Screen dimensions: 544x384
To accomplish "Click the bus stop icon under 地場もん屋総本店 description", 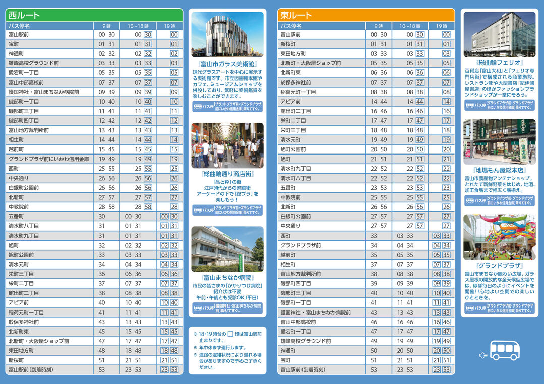I will click(x=469, y=201).
